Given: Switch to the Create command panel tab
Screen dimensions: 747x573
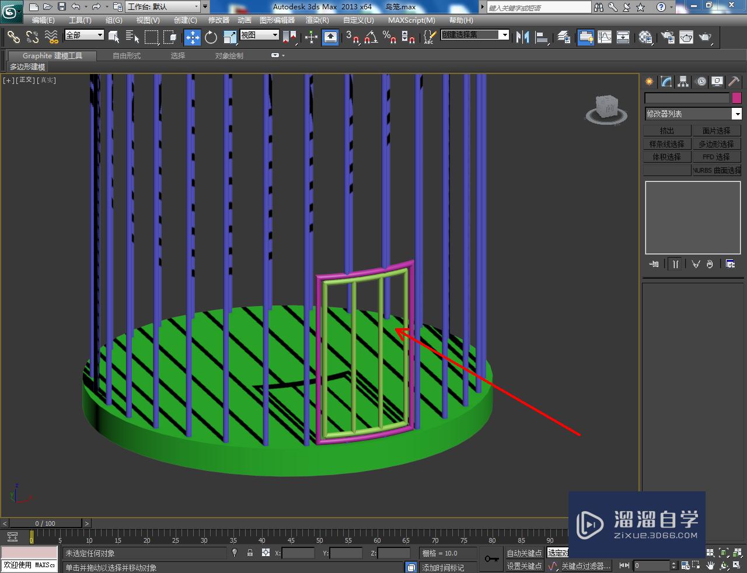Looking at the screenshot, I should click(x=650, y=82).
